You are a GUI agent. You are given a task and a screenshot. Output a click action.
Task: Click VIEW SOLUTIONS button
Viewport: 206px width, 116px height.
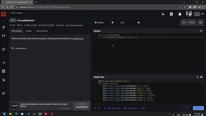(112, 108)
